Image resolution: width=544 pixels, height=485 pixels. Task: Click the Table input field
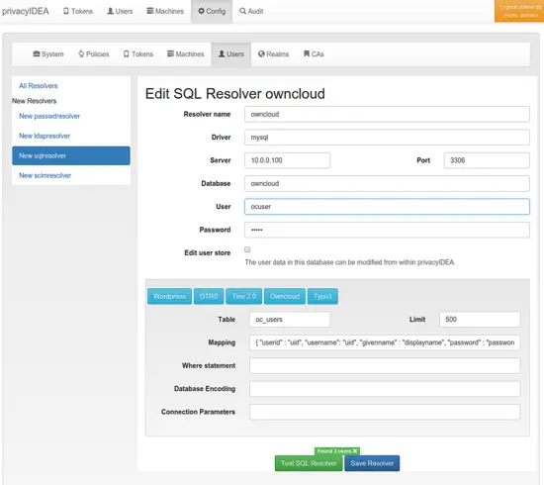[x=290, y=320]
